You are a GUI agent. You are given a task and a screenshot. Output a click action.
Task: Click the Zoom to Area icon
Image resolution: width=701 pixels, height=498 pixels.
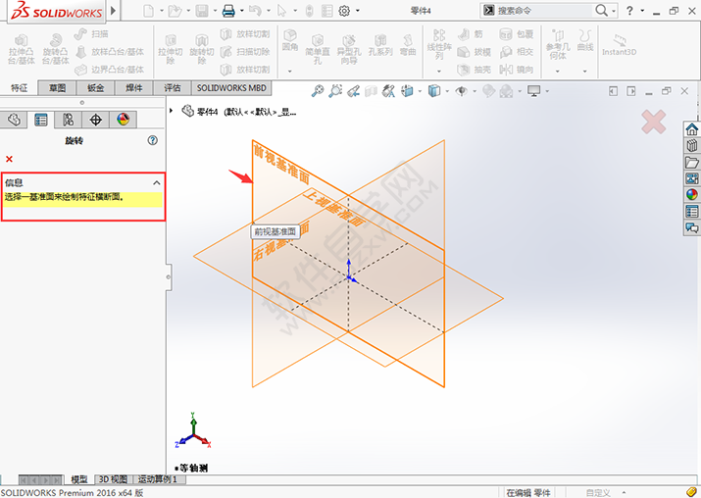(x=335, y=91)
